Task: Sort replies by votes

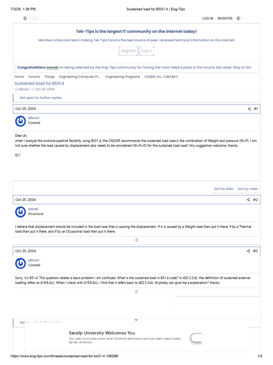Action: [x=248, y=189]
